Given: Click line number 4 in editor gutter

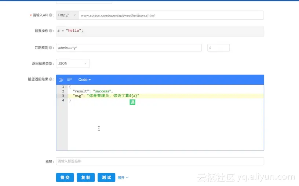Looking at the screenshot, I should point(63,100).
